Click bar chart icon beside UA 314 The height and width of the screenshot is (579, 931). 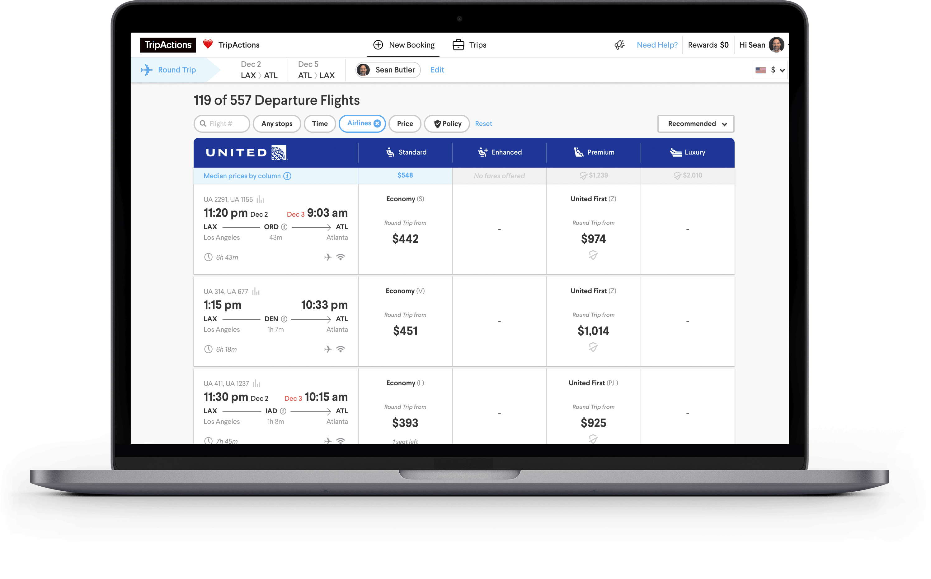point(256,292)
